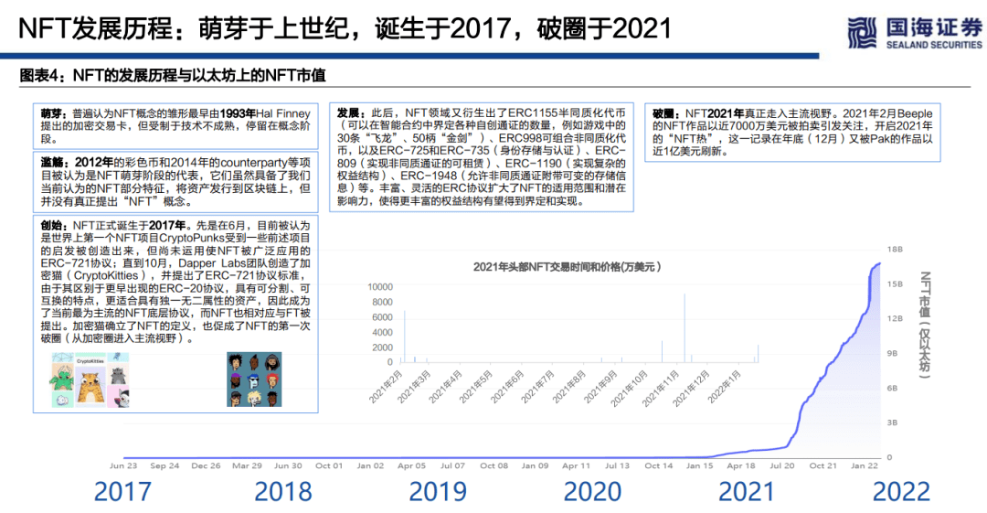This screenshot has height=513, width=987.
Task: Click the Jun 23 x-axis tick label
Action: tap(123, 465)
